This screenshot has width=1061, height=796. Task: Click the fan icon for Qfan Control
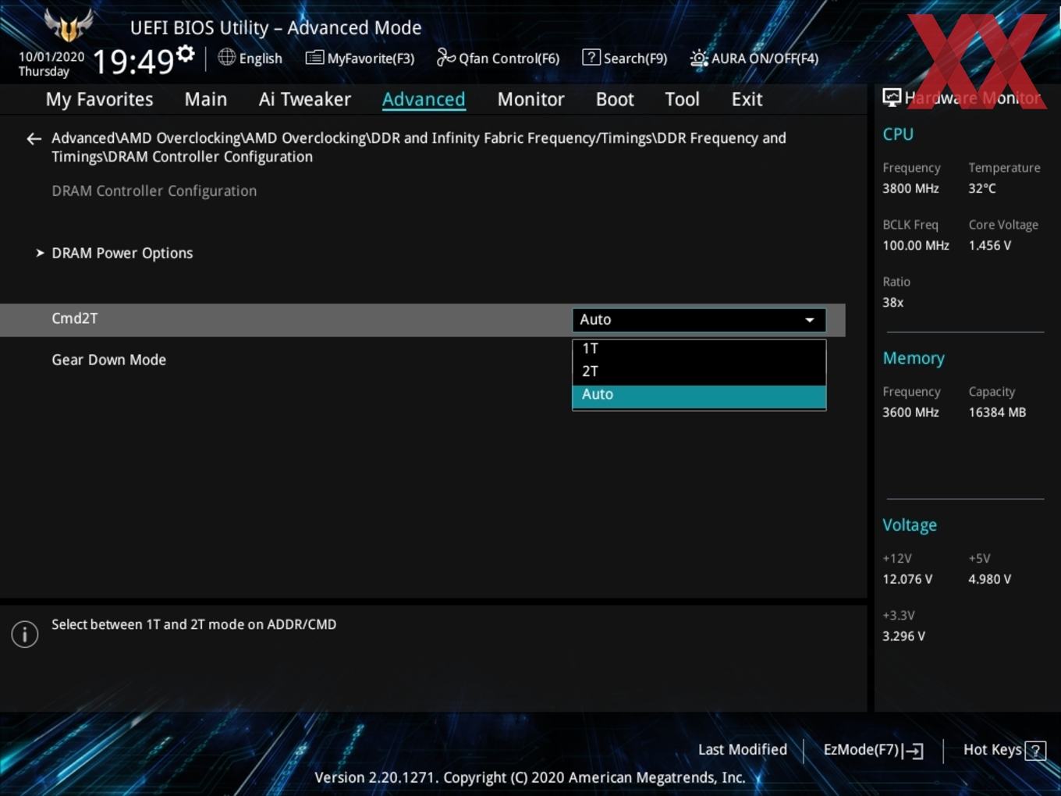click(445, 57)
